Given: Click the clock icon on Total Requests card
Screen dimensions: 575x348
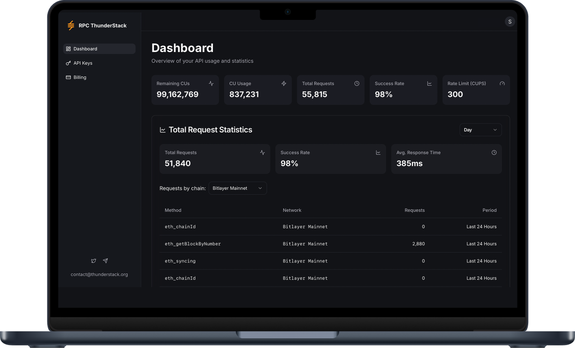Looking at the screenshot, I should [357, 84].
